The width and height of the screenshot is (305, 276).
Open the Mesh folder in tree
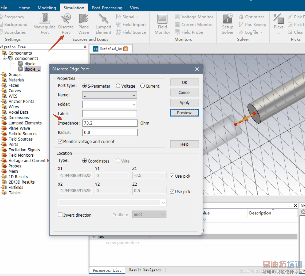pyautogui.click(x=13, y=171)
